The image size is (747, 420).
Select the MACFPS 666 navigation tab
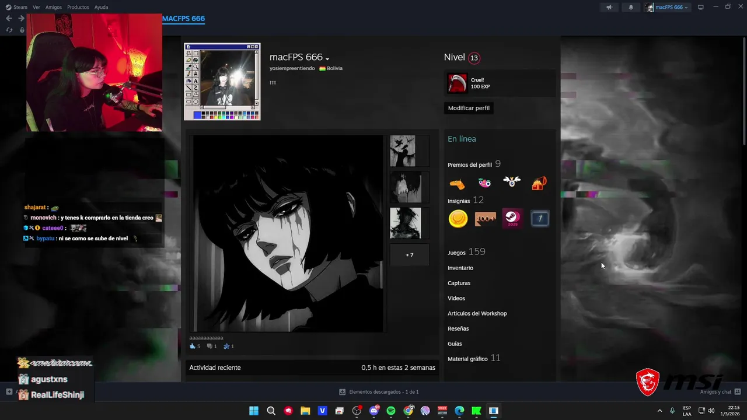(183, 18)
